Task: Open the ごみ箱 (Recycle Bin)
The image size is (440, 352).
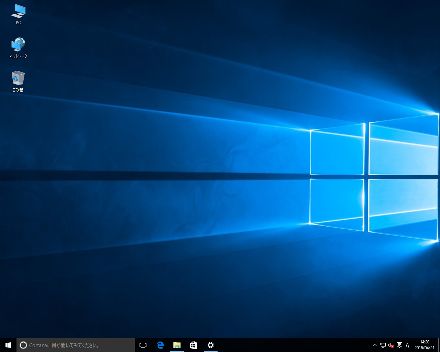Action: point(18,78)
